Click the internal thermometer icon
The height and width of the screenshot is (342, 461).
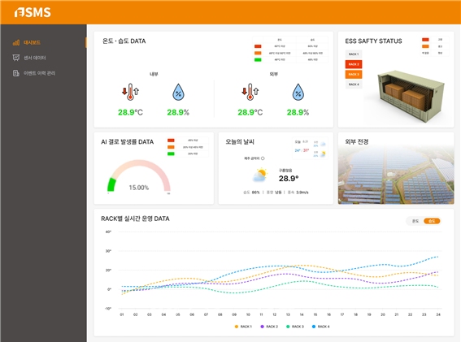point(130,92)
